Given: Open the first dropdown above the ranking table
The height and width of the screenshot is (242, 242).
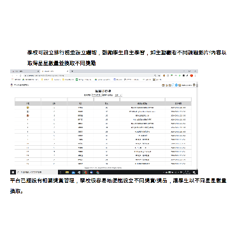Looking at the screenshot, I should click(x=96, y=95).
